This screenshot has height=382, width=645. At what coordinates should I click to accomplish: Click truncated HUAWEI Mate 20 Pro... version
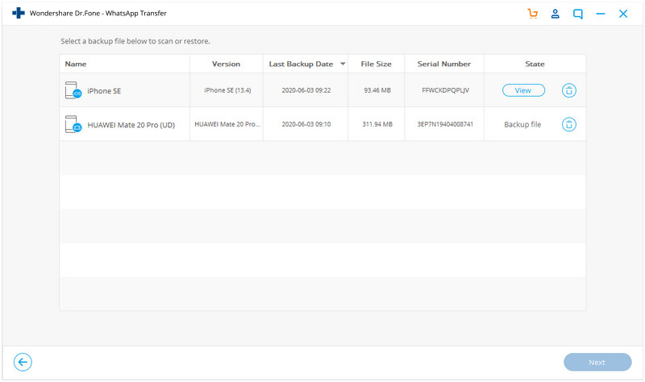pyautogui.click(x=227, y=124)
